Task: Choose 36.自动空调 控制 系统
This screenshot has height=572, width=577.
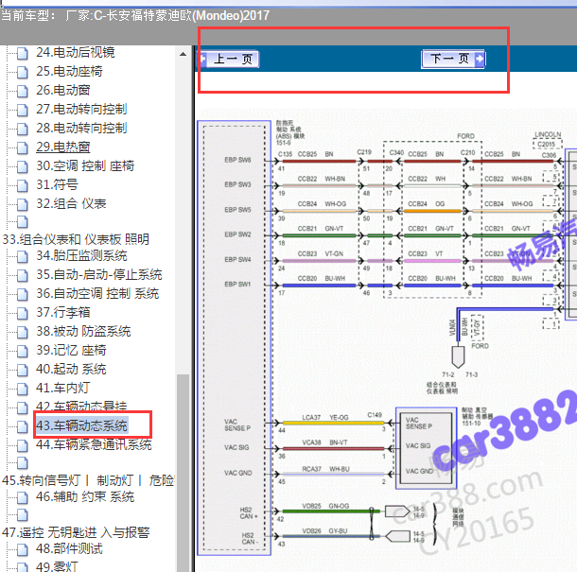Action: (x=97, y=293)
